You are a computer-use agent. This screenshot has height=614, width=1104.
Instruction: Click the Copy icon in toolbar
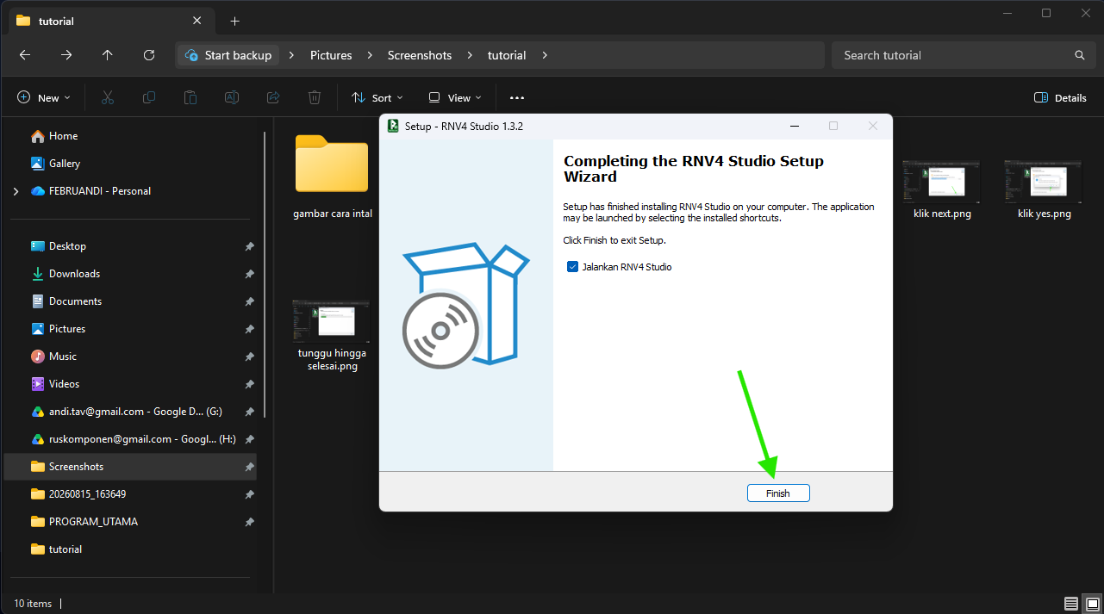pyautogui.click(x=149, y=98)
